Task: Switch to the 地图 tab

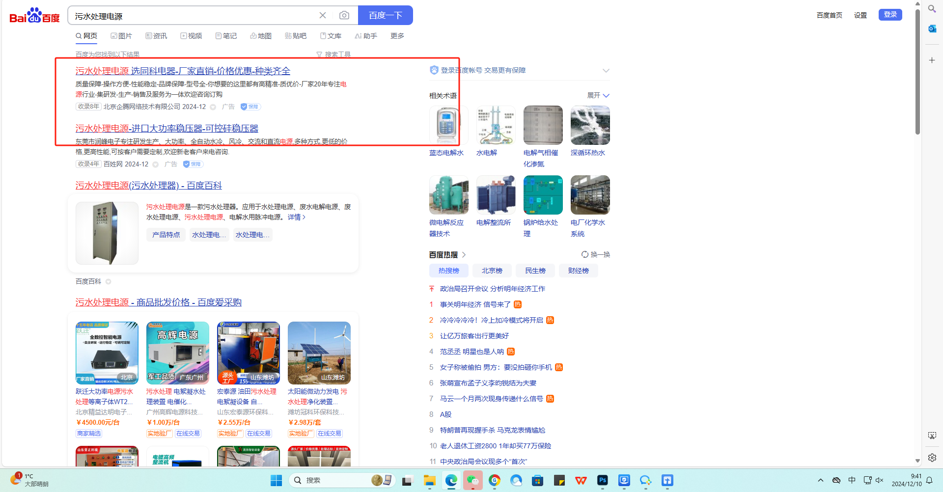Action: (261, 36)
